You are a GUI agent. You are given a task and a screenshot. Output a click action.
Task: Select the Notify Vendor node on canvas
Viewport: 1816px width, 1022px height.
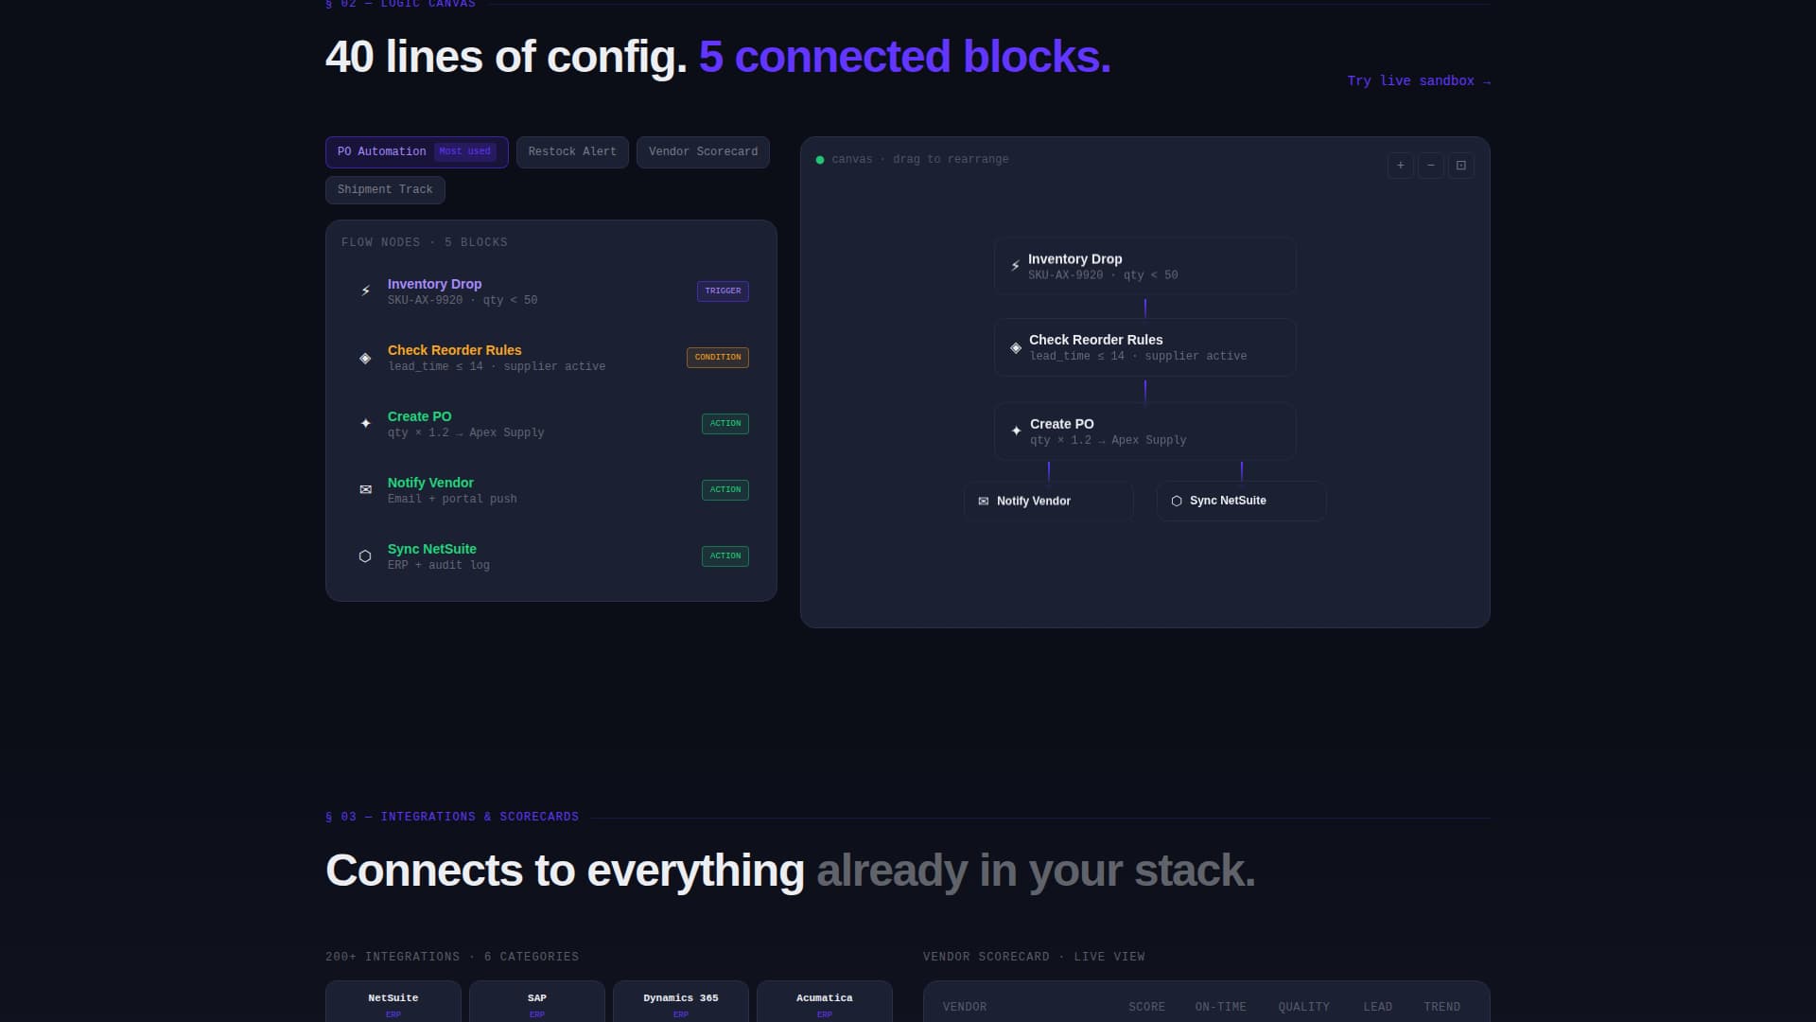click(x=1049, y=502)
